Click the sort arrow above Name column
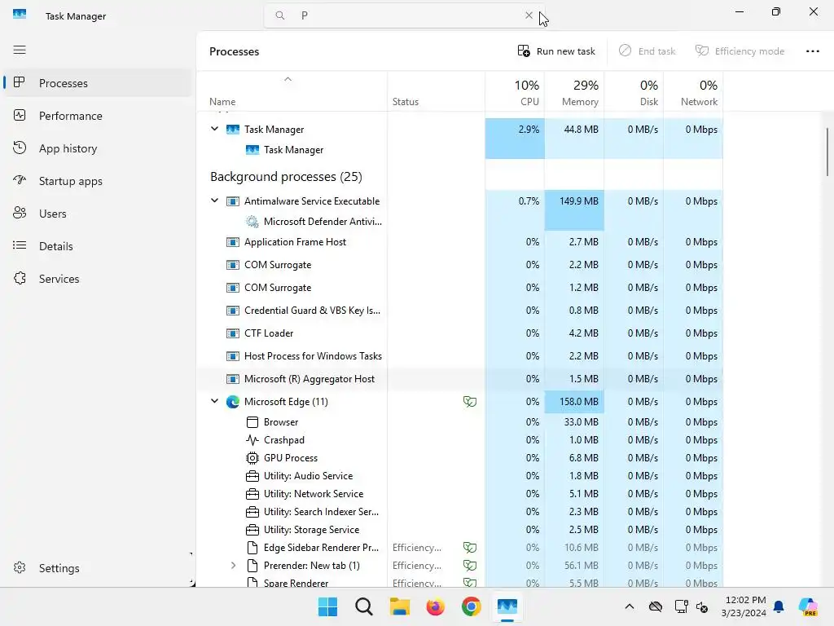The height and width of the screenshot is (626, 834). (x=288, y=79)
